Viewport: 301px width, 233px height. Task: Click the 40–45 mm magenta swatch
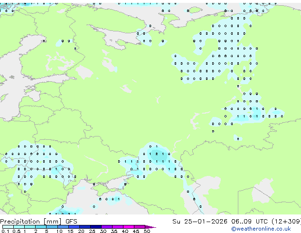pos(129,227)
